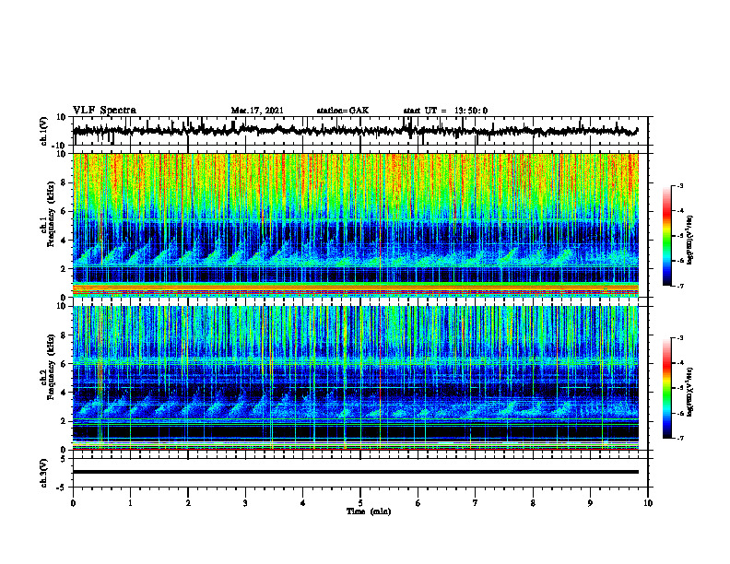Viewport: 730px width, 564px height.
Task: Click the time axis tick label "4"
Action: (x=303, y=503)
